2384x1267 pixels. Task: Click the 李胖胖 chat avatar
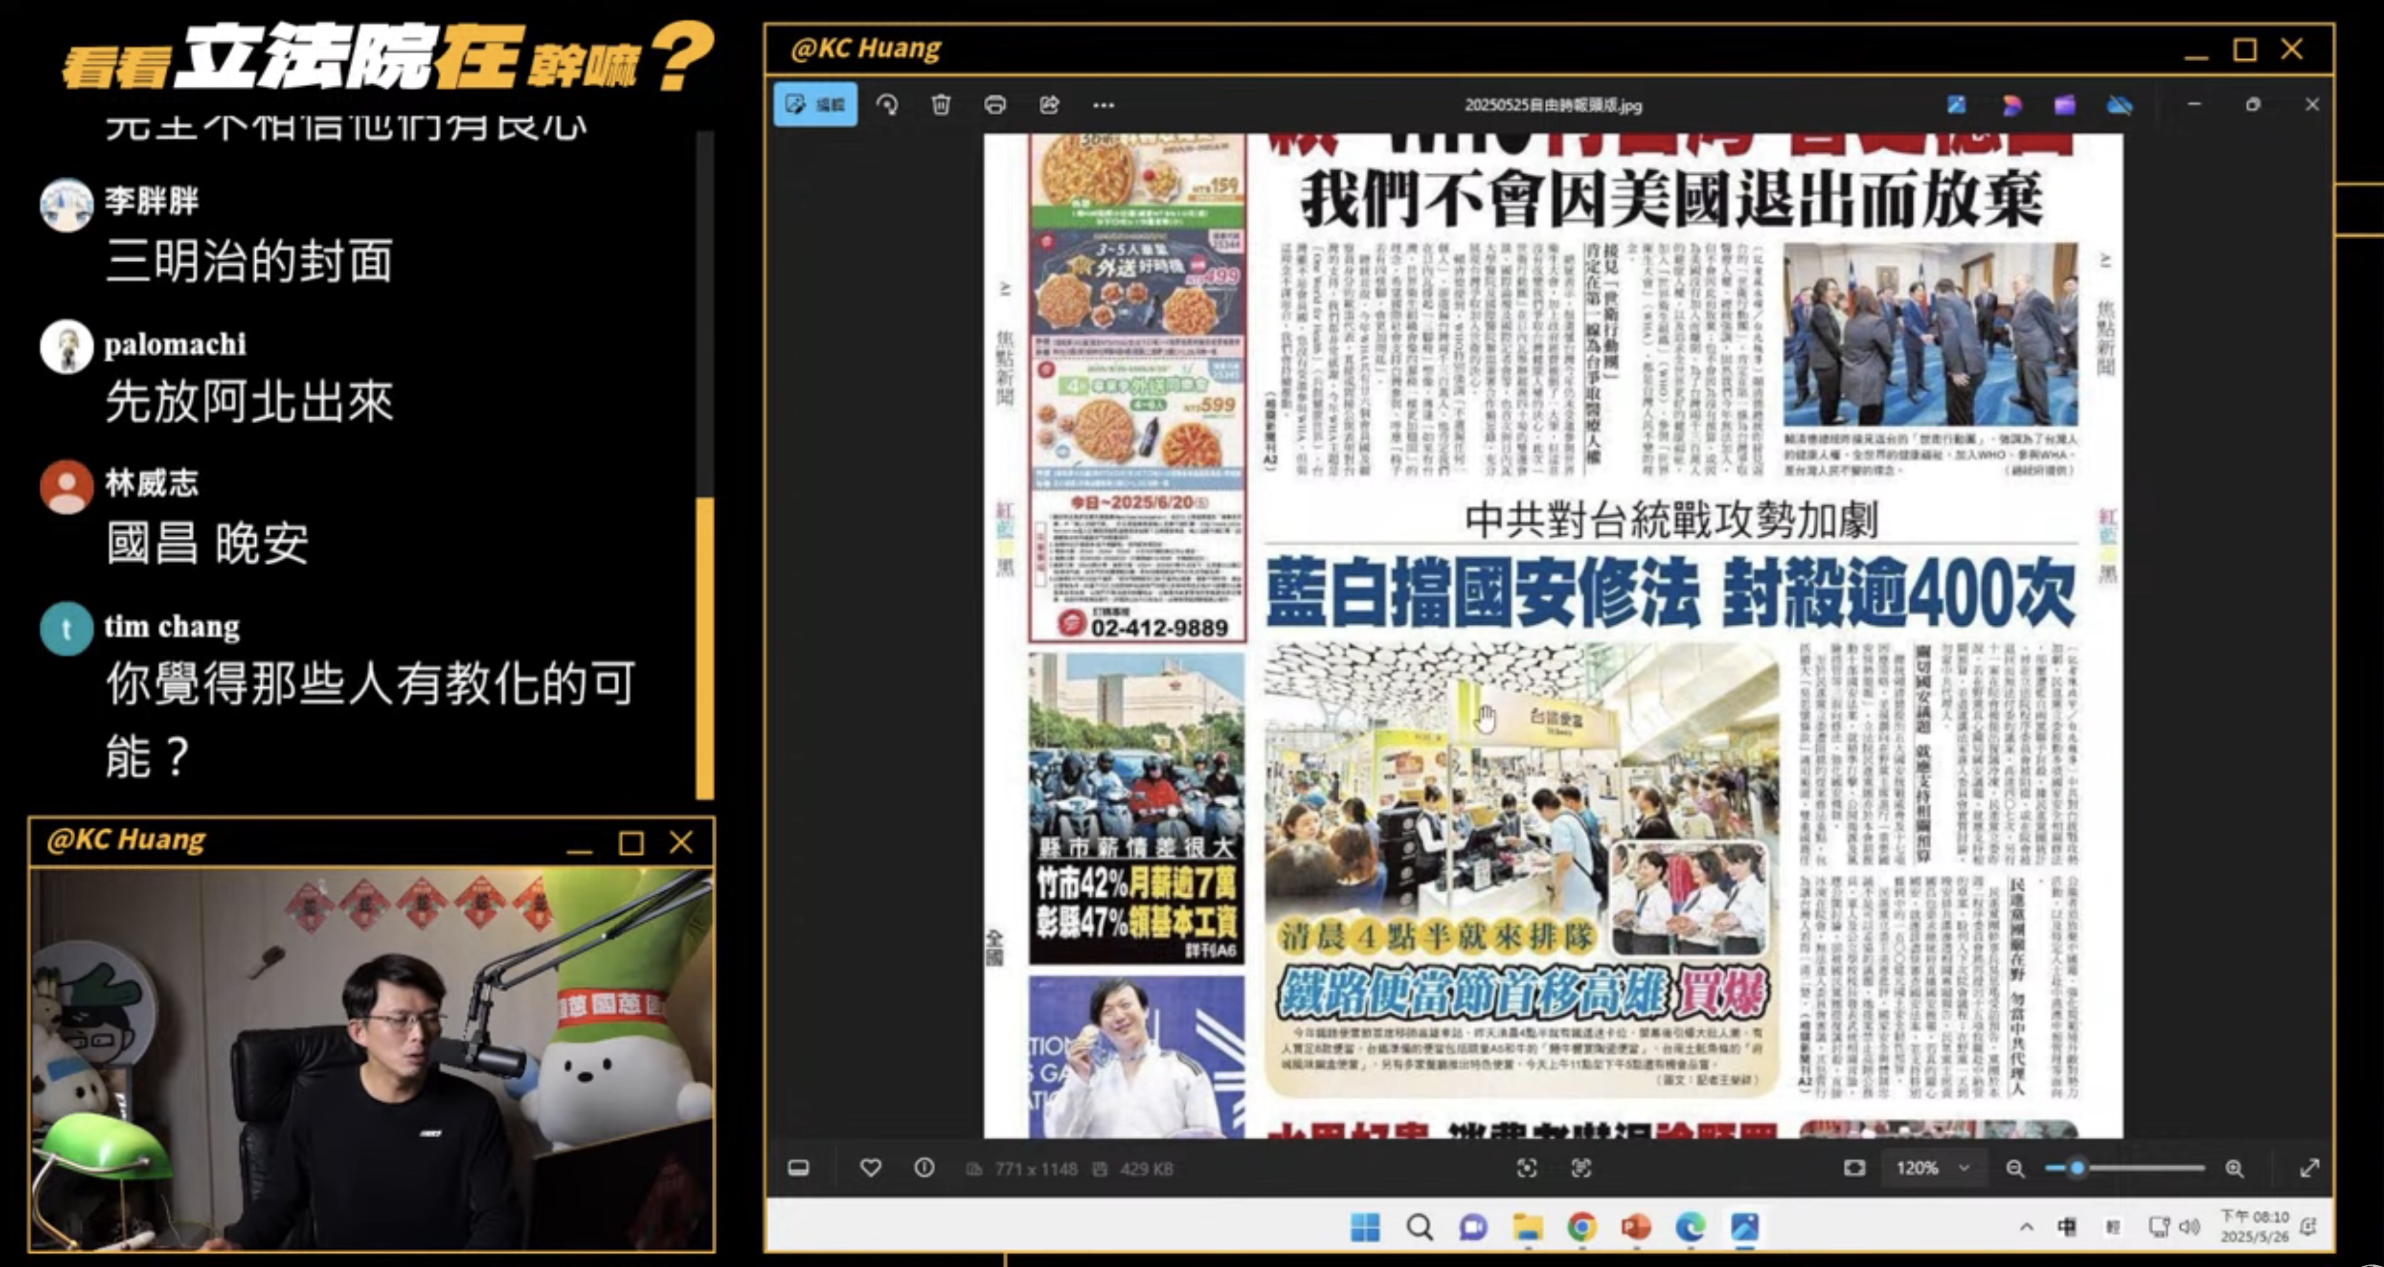[x=67, y=204]
